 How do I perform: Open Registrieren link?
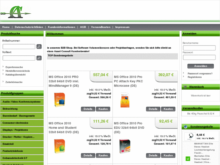pos(195,77)
